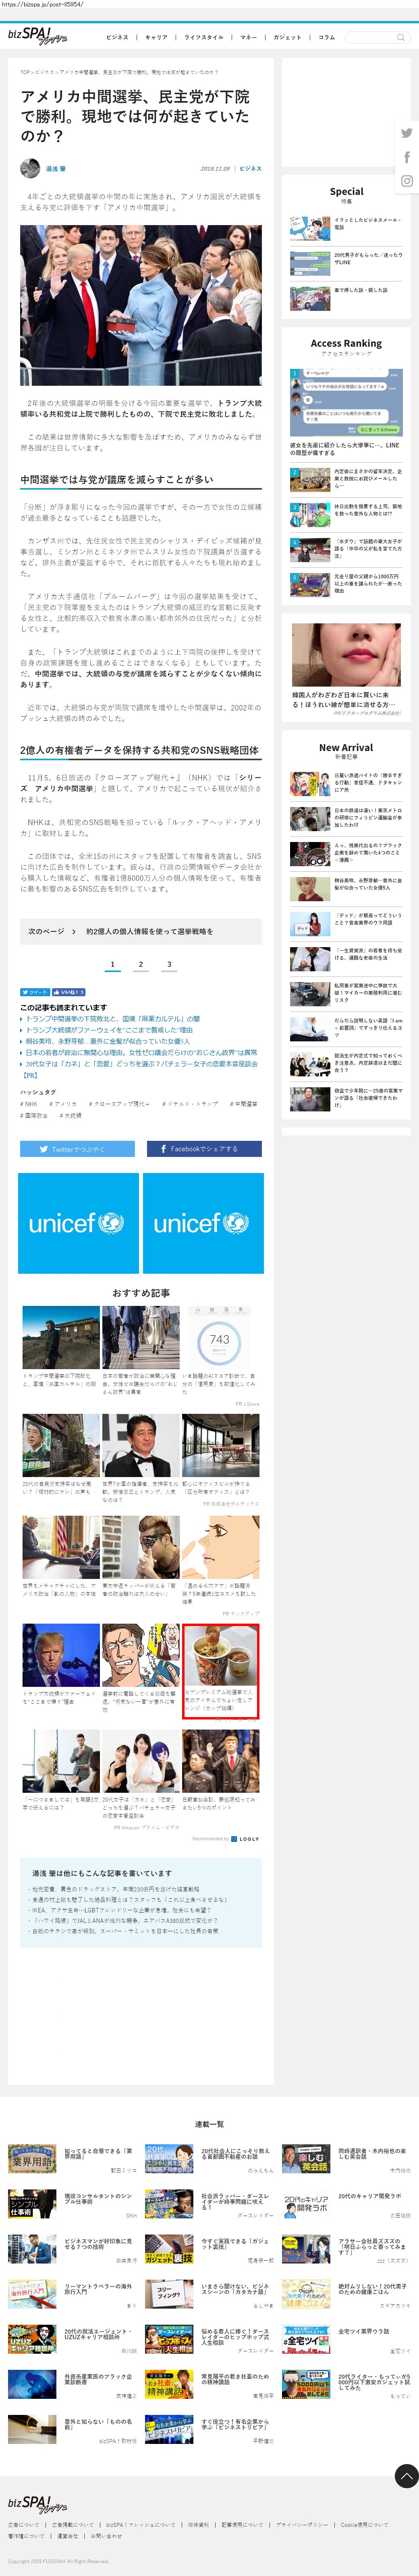Select page 1 in the pagination
419x2576 pixels.
(112, 965)
